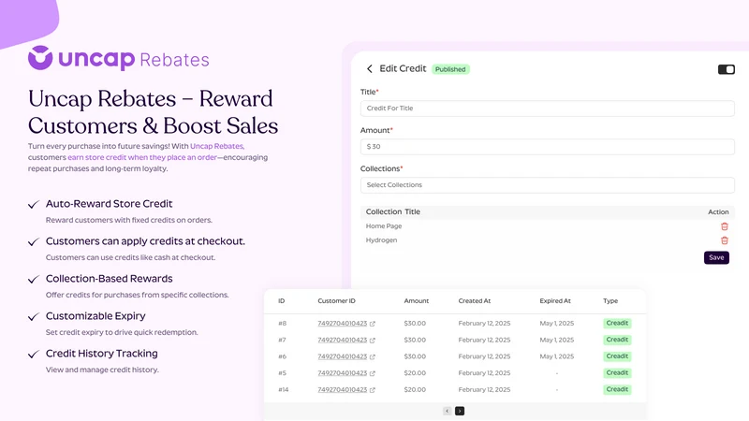Click the Creadit badge in row #5
Image resolution: width=749 pixels, height=421 pixels.
click(617, 372)
